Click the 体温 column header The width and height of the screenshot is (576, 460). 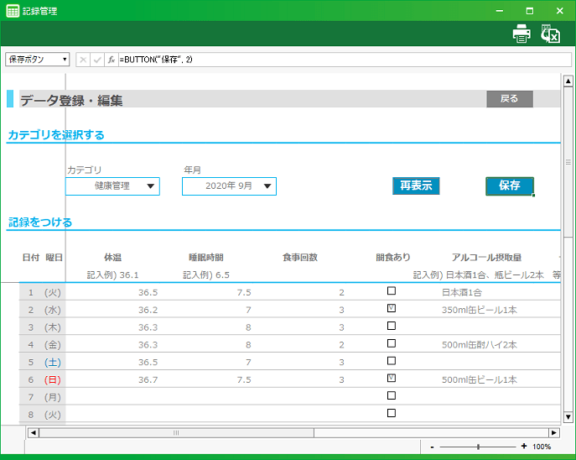pyautogui.click(x=112, y=258)
